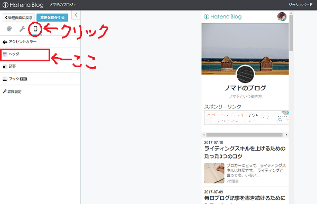Click left arrow of preview horizontal scrollbar
Viewport: 317px width, 204px height.
pyautogui.click(x=204, y=135)
